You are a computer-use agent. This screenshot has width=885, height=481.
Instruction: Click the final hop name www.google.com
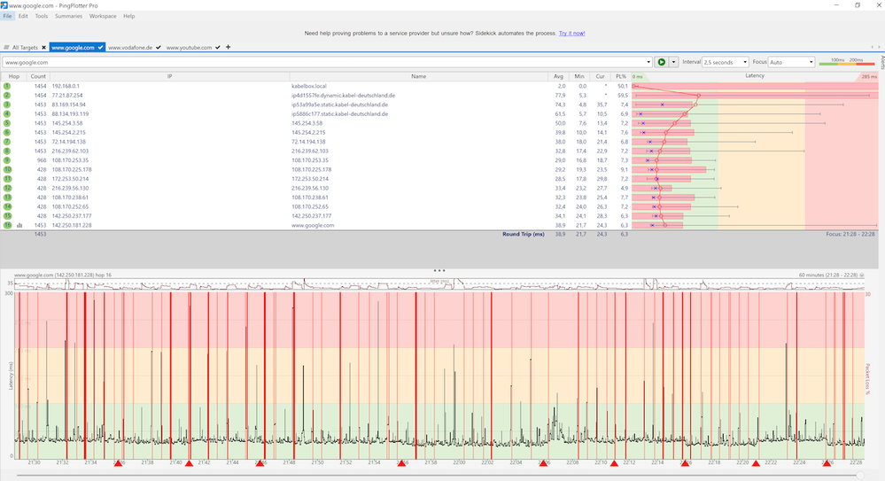[x=313, y=225]
